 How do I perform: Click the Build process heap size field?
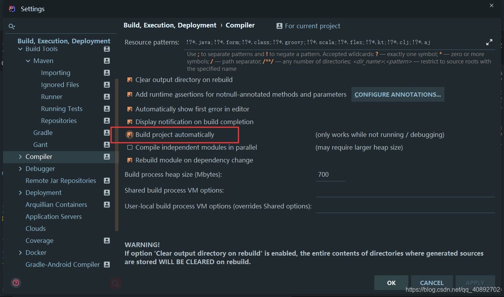pyautogui.click(x=331, y=174)
